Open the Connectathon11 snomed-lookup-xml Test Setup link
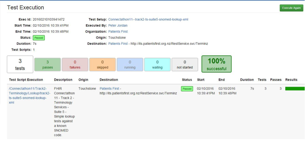 148,19
